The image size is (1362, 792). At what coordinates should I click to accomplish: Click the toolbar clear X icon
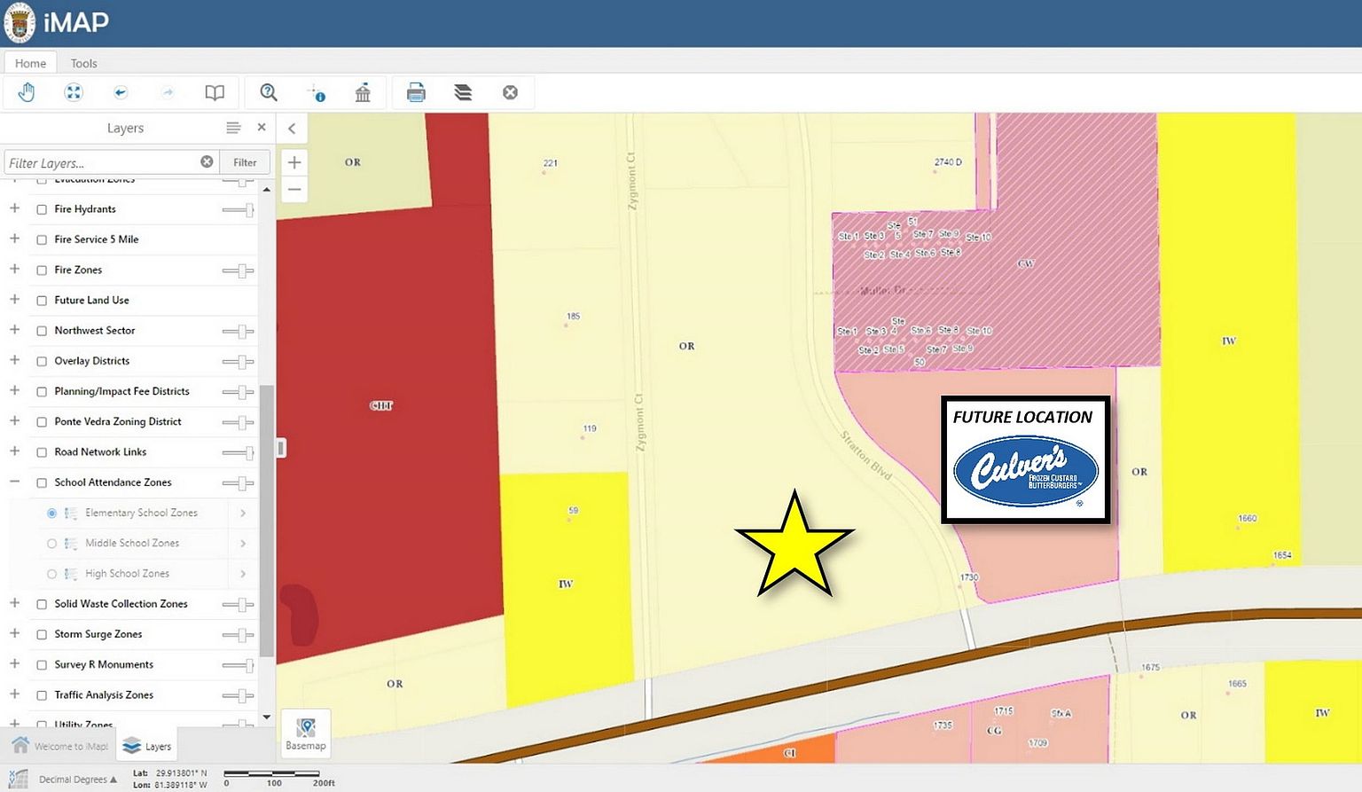click(510, 92)
